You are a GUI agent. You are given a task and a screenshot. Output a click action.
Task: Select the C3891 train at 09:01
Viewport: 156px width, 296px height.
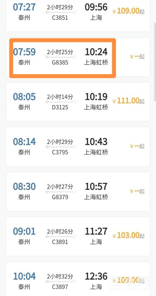[x=78, y=236]
